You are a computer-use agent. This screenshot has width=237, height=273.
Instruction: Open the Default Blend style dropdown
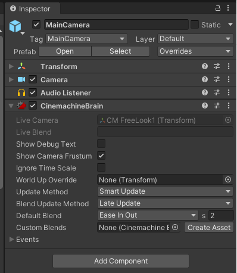click(148, 215)
